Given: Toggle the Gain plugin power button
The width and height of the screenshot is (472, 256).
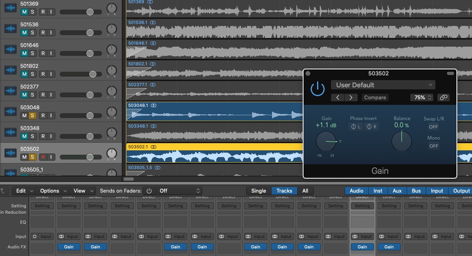Looking at the screenshot, I should pyautogui.click(x=317, y=89).
